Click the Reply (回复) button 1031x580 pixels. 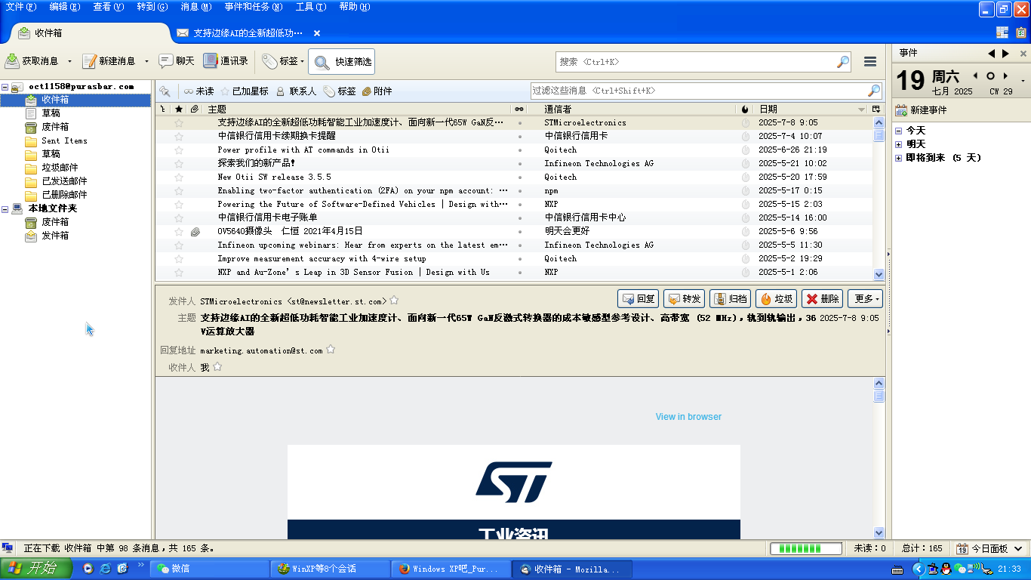(x=638, y=299)
